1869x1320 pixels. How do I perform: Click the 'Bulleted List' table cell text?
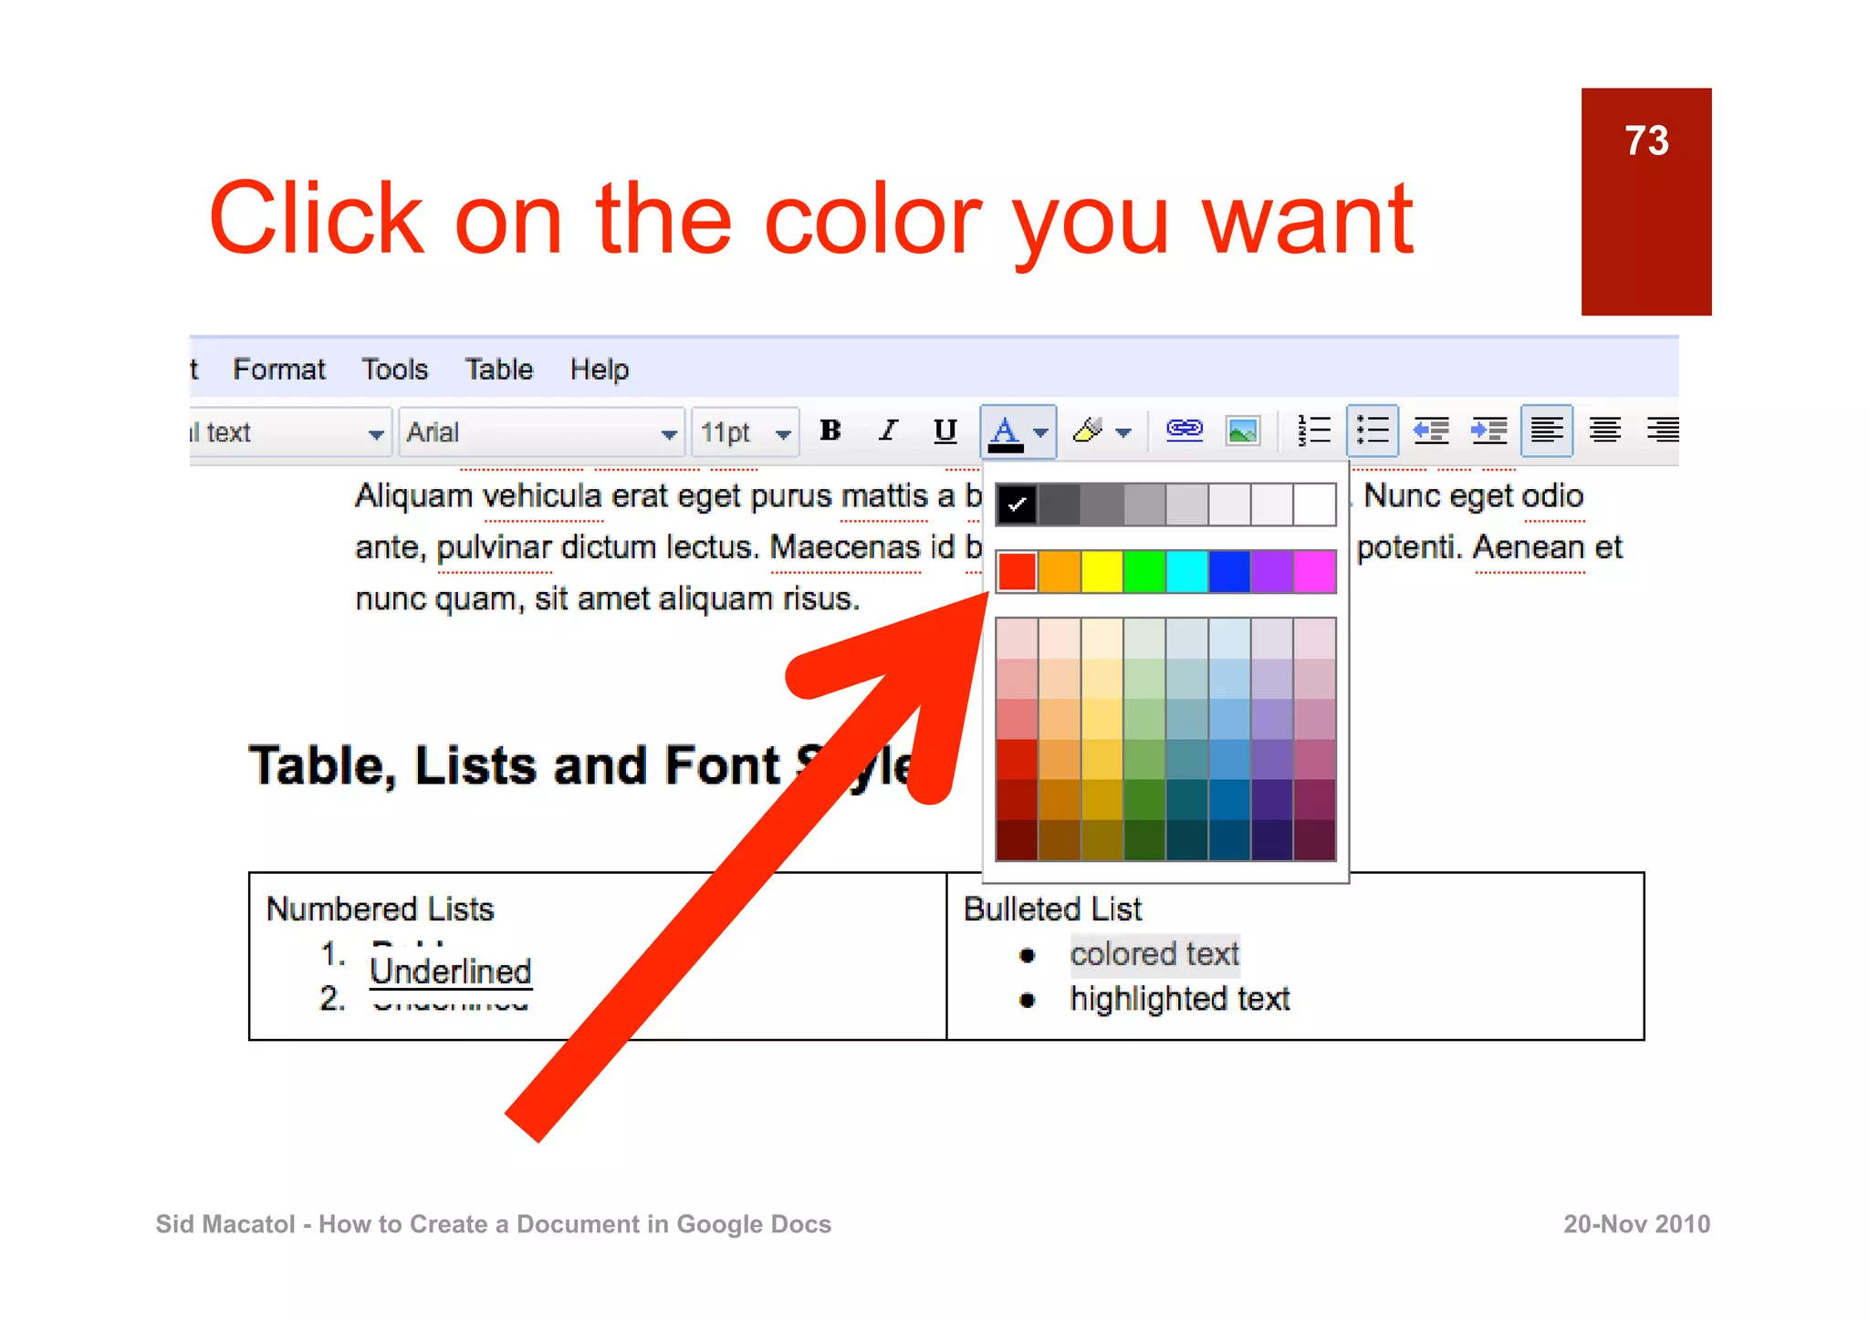tap(1052, 909)
